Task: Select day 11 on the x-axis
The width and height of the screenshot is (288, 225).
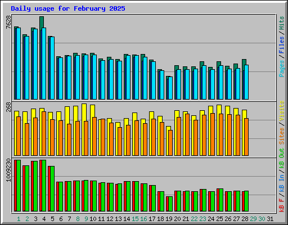Action: (x=101, y=219)
